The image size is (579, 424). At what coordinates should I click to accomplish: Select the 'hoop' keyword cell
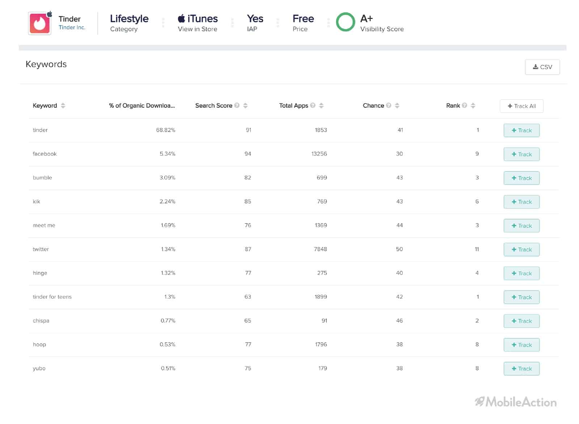coord(39,344)
